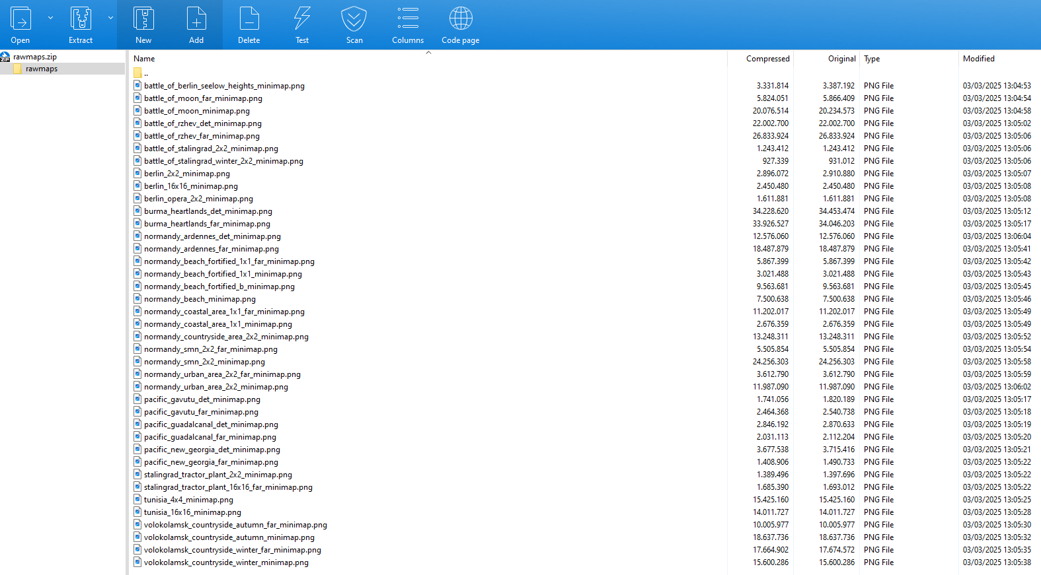
Task: Select volokolamsk_countryside_winter_far_minimap.png
Action: point(233,550)
